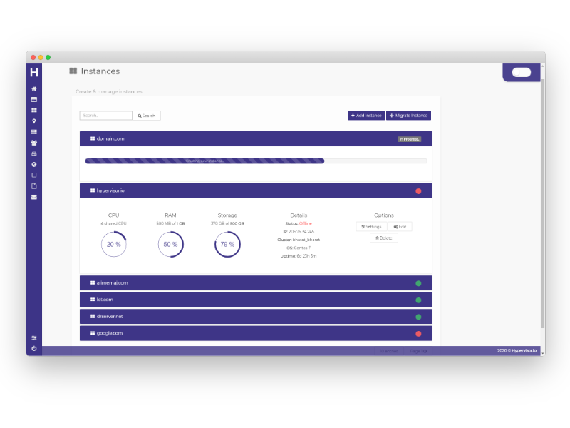The width and height of the screenshot is (570, 428).
Task: Collapse the hypervisor.io instance panel
Action: click(255, 191)
